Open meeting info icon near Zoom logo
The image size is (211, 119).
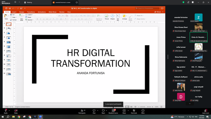(15, 2)
